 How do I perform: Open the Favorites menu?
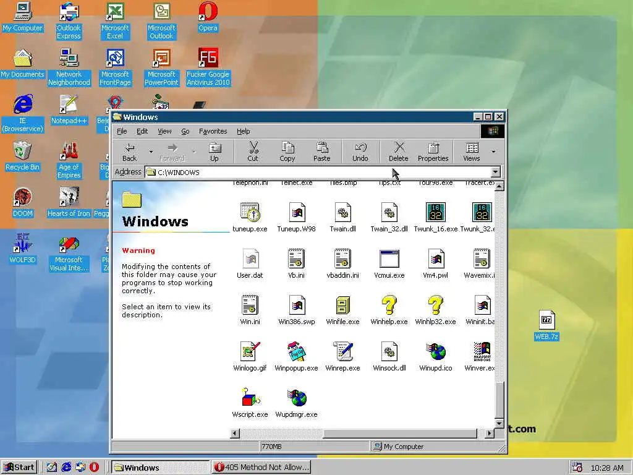tap(213, 131)
